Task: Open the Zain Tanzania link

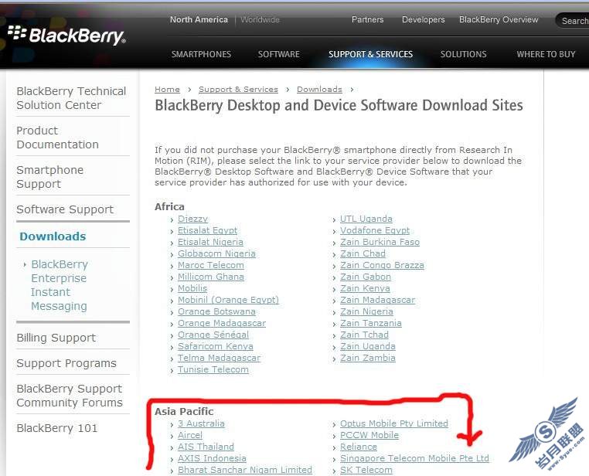Action: pyautogui.click(x=371, y=323)
